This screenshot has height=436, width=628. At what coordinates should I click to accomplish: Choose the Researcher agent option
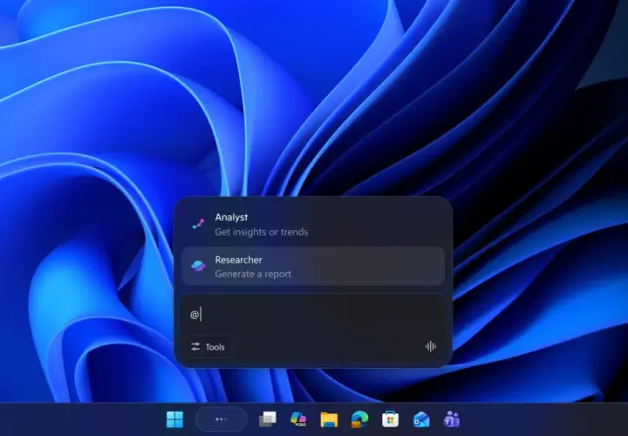point(313,266)
